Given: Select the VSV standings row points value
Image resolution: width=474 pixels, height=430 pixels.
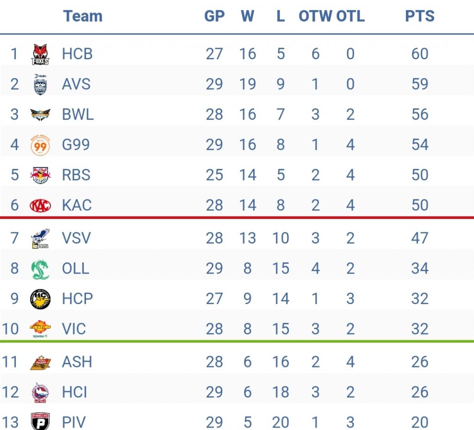Looking at the screenshot, I should tap(419, 238).
